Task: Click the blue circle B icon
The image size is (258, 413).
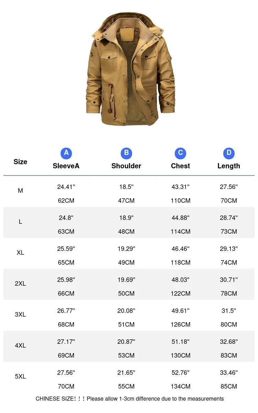Action: (x=126, y=153)
